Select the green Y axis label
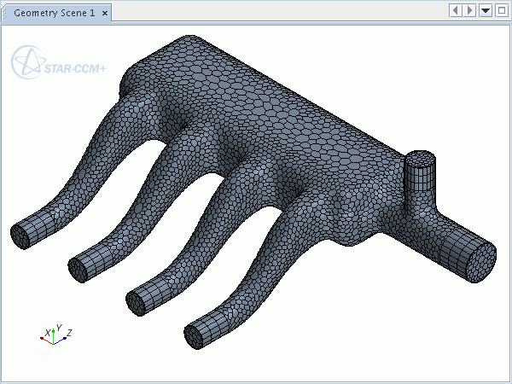The height and width of the screenshot is (384, 512). tap(57, 326)
